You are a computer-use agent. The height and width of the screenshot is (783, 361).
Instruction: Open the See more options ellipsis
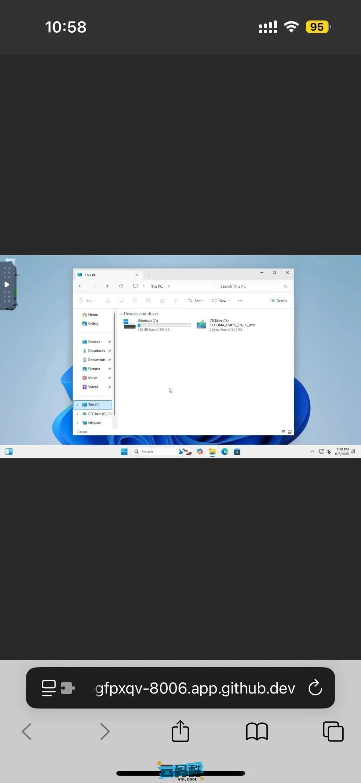(240, 301)
